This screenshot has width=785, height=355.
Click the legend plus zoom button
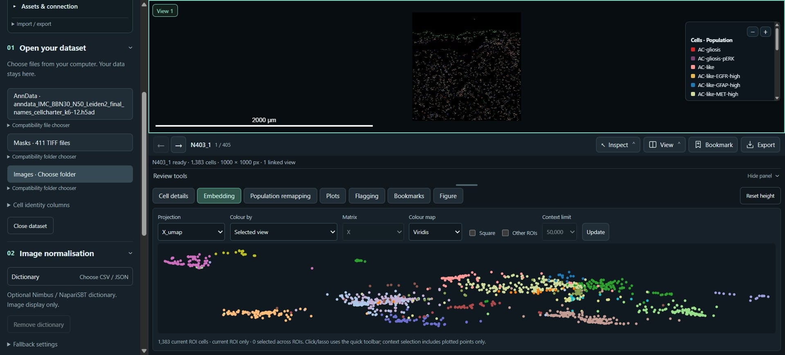765,32
